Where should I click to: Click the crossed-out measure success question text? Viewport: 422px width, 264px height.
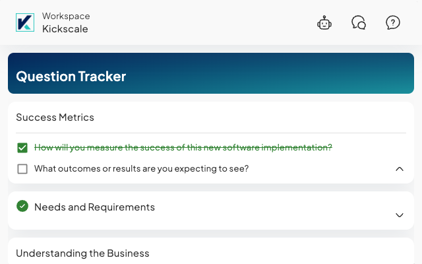click(x=183, y=147)
